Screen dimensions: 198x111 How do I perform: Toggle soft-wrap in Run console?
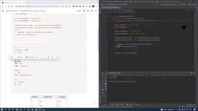(106, 81)
